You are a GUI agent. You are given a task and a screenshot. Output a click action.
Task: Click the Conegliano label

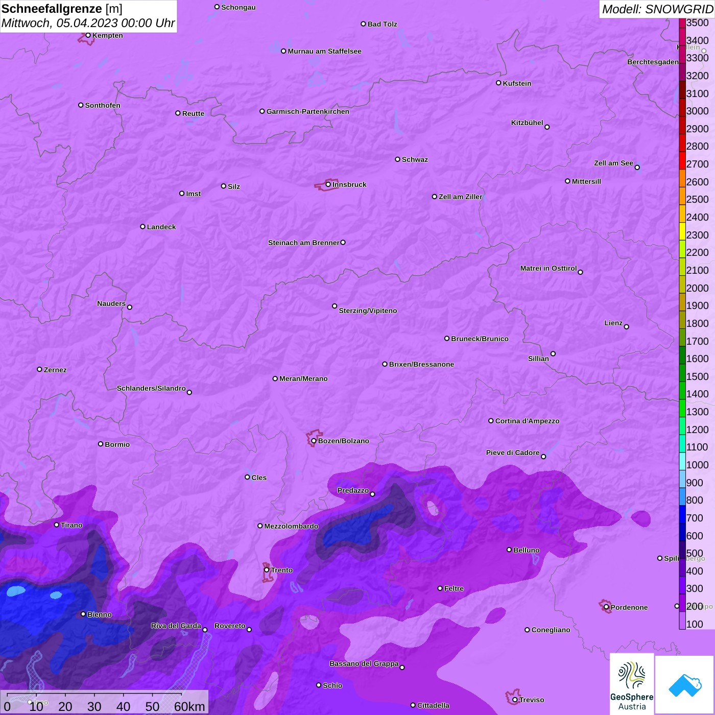click(551, 630)
